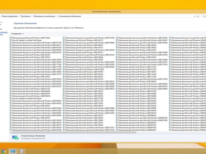Click the update icon beside KB3173424
This screenshot has height=154, width=206.
pos(11,38)
